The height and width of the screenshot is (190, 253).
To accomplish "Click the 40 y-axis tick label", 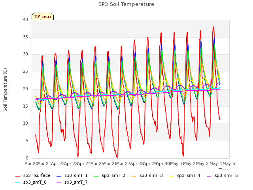I will pyautogui.click(x=25, y=19).
